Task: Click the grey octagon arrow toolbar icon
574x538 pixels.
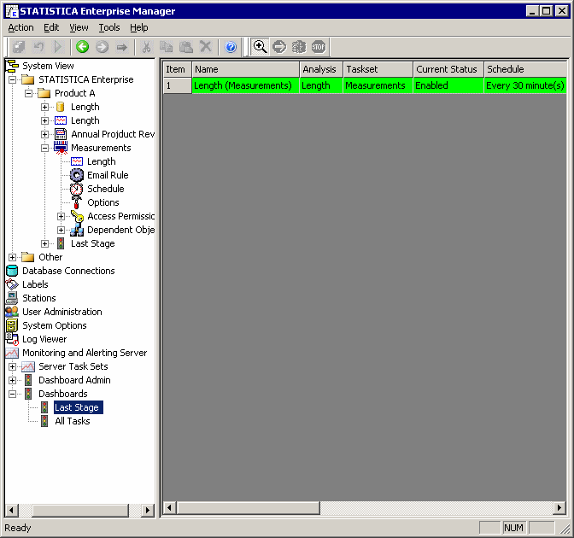Action: pos(279,47)
